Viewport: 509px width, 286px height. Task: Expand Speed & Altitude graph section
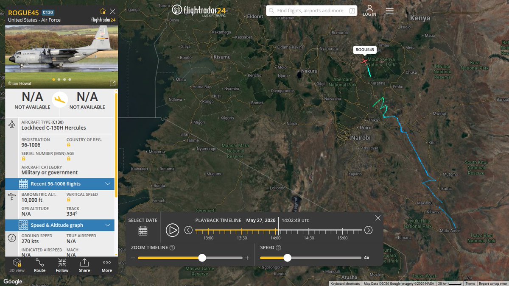[x=60, y=225]
